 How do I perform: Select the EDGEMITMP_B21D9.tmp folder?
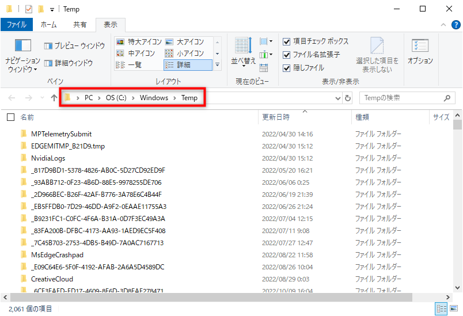click(68, 146)
